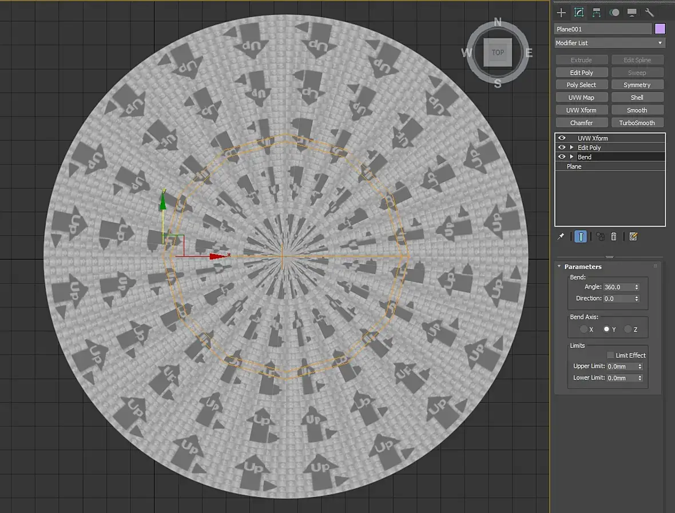Apply the Smooth modifier button

click(x=637, y=110)
